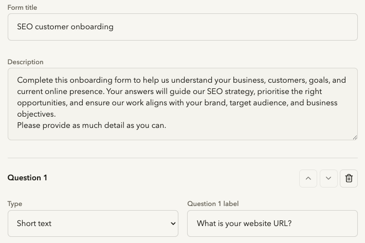Viewport: 365px width, 243px height.
Task: Focus the Question 1 label input
Action: point(272,223)
